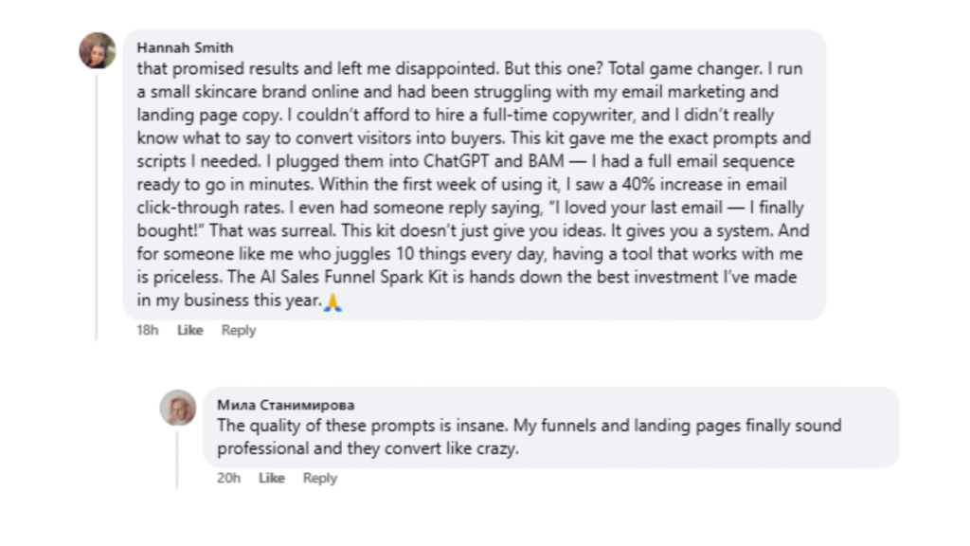Click the praying hands emoji

coord(332,302)
